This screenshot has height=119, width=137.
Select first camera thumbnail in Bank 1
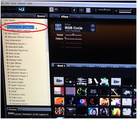(59, 81)
